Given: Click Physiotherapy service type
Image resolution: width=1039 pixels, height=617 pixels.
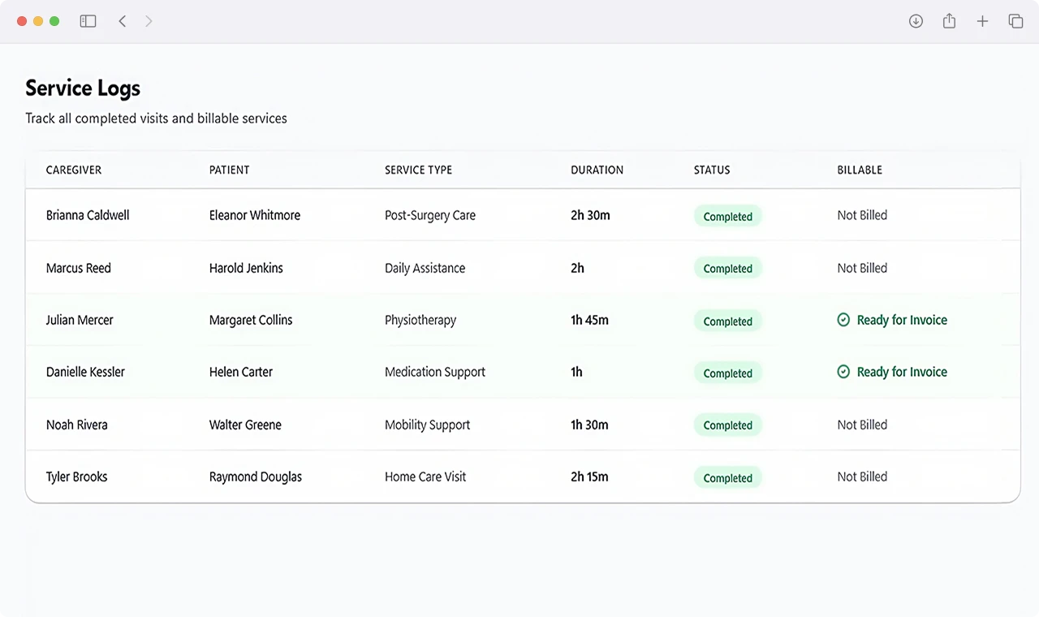Looking at the screenshot, I should coord(420,320).
